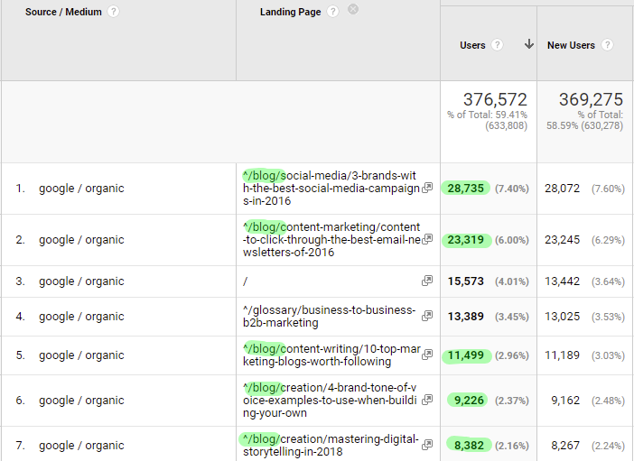Select Users value 11,499
Screen dimensions: 634x461
point(466,355)
